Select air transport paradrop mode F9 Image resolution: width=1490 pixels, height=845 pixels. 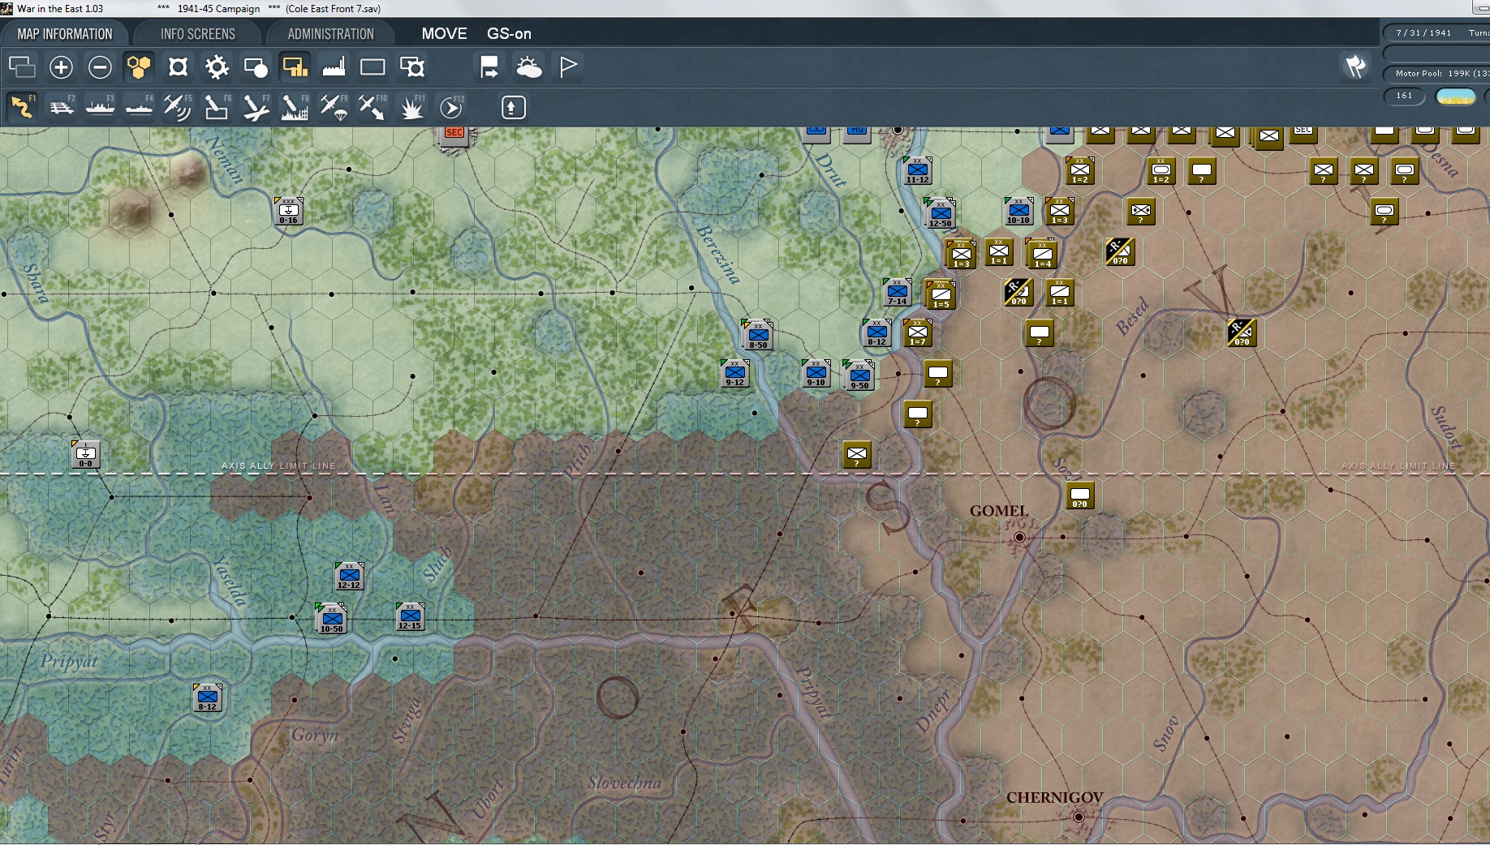pos(334,107)
